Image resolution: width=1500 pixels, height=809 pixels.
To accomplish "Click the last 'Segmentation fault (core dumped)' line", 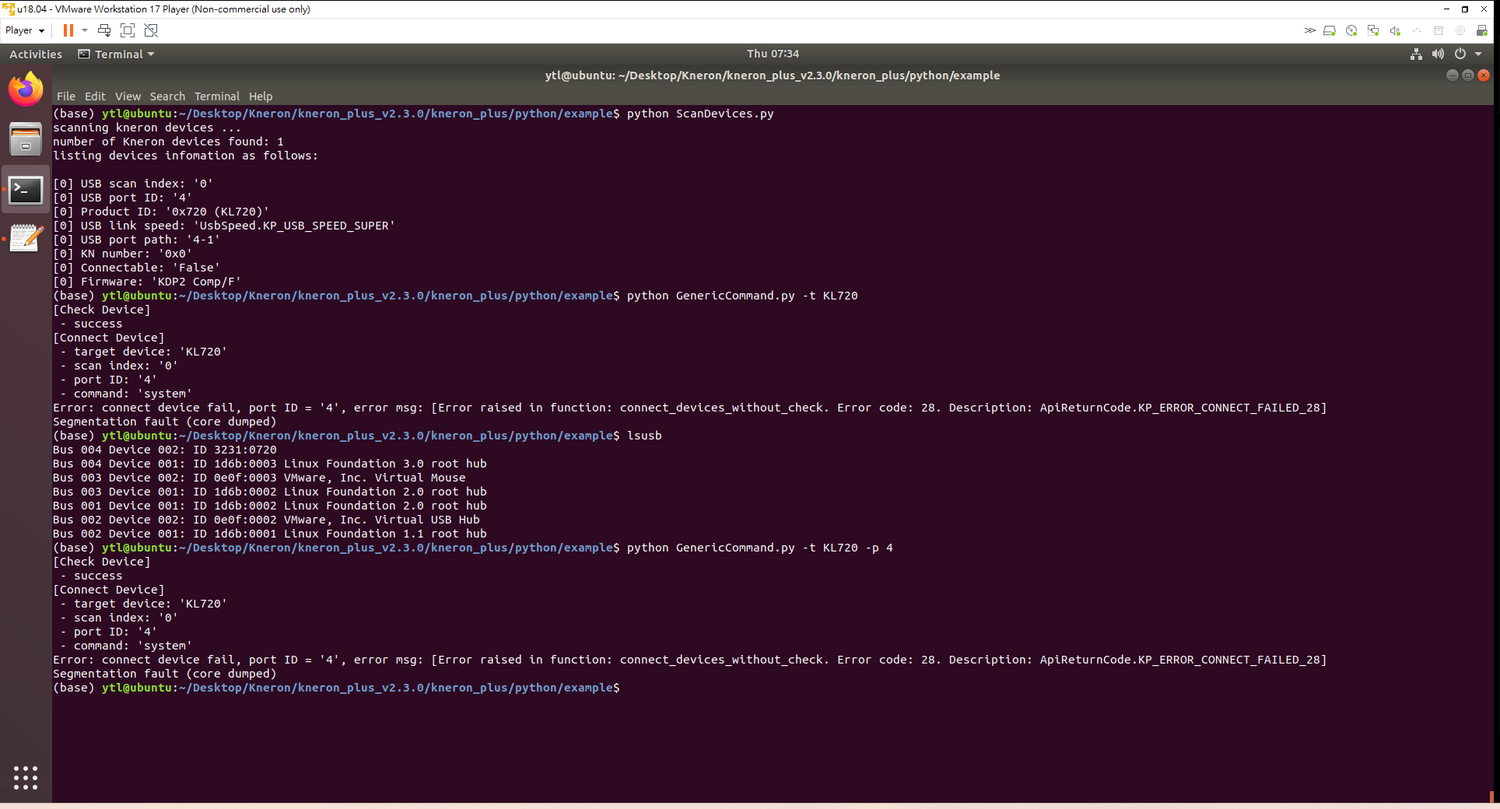I will [x=165, y=674].
